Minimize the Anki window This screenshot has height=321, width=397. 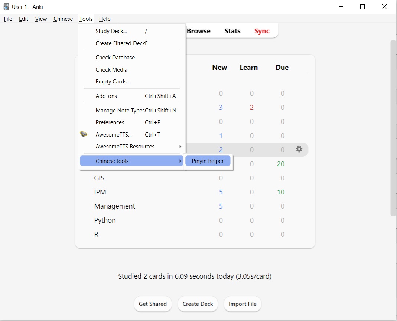click(341, 7)
